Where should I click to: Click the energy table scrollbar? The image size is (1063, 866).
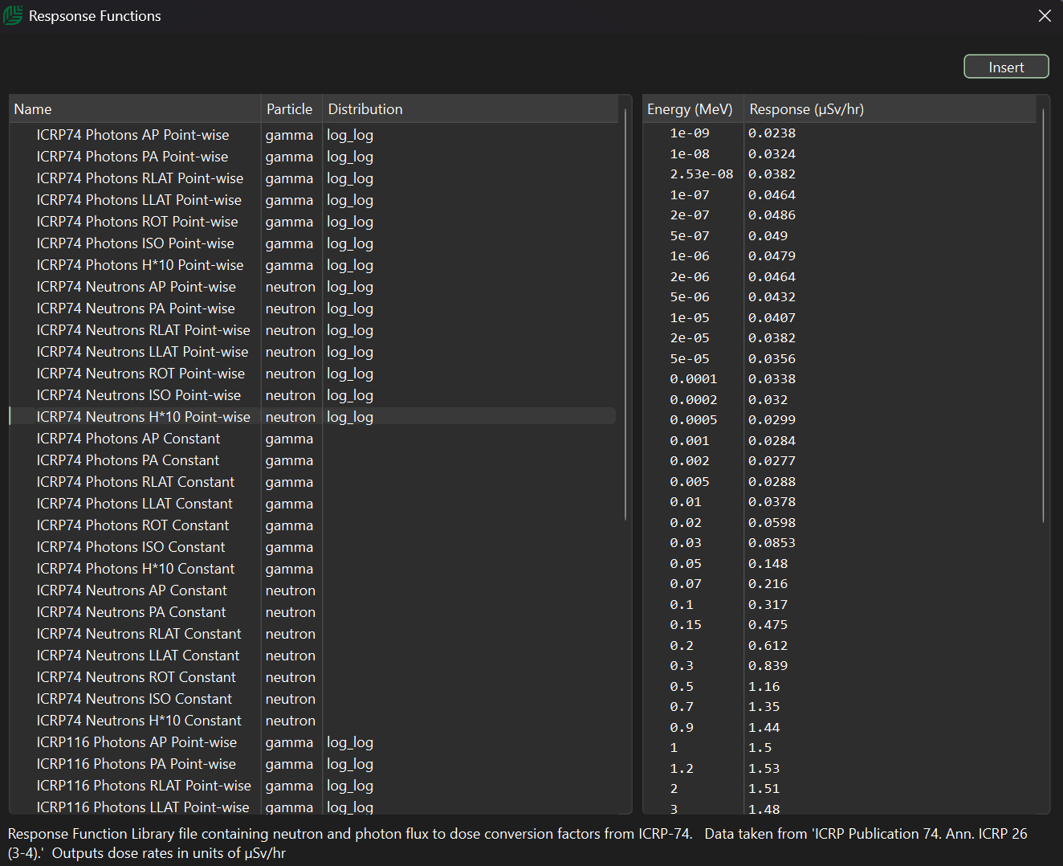click(x=1043, y=316)
